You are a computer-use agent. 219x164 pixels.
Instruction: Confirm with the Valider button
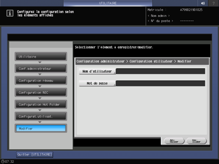pyautogui.click(x=197, y=141)
